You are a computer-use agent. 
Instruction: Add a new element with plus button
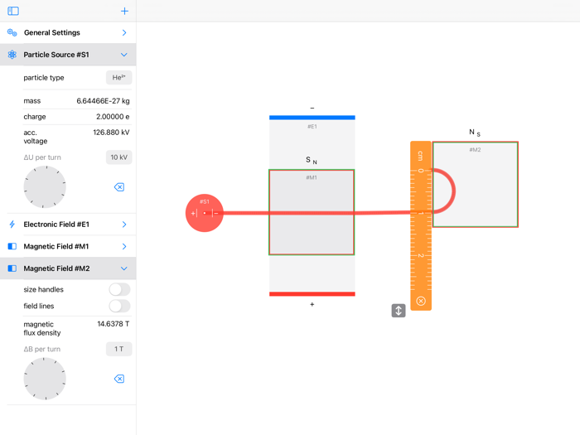[124, 11]
